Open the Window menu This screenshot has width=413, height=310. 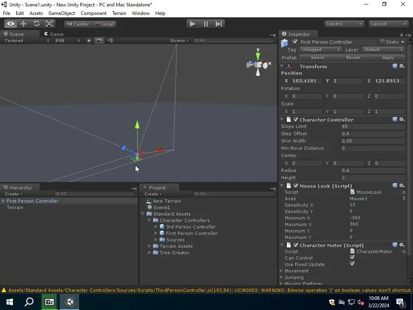coord(141,13)
